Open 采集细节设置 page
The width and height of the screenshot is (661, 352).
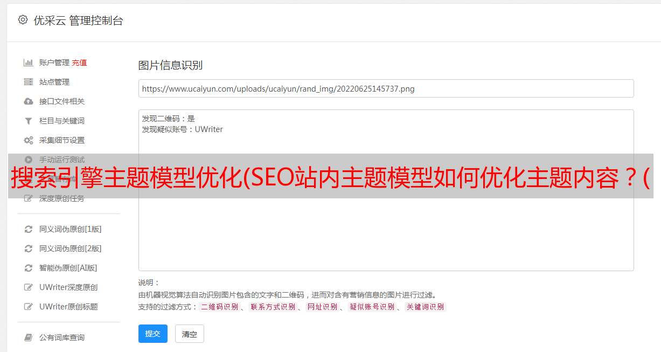62,140
